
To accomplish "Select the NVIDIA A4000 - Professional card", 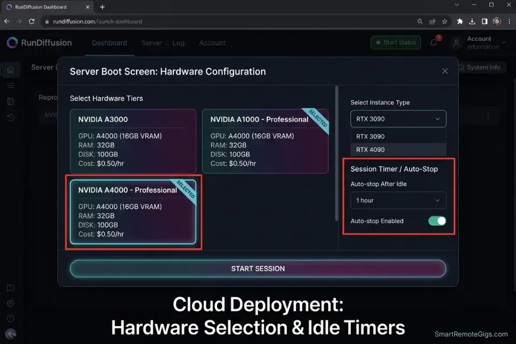I will [x=133, y=212].
